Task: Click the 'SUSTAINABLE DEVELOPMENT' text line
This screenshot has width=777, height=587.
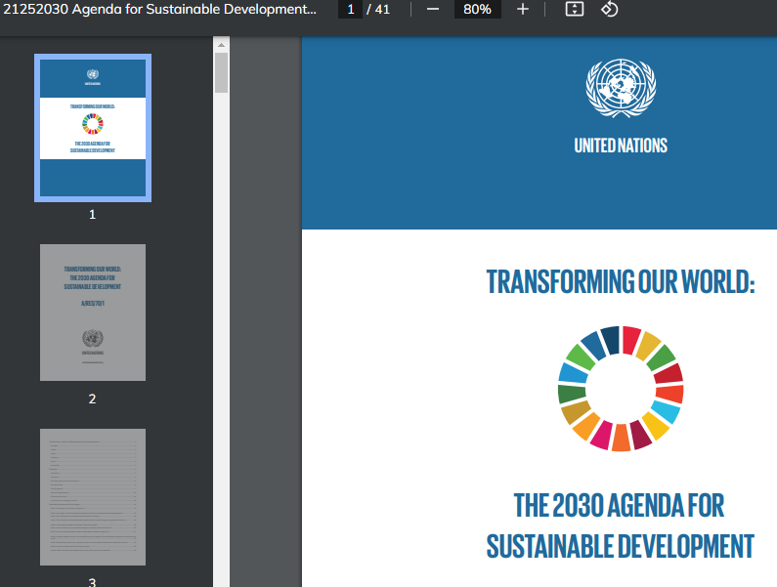Action: tap(621, 546)
